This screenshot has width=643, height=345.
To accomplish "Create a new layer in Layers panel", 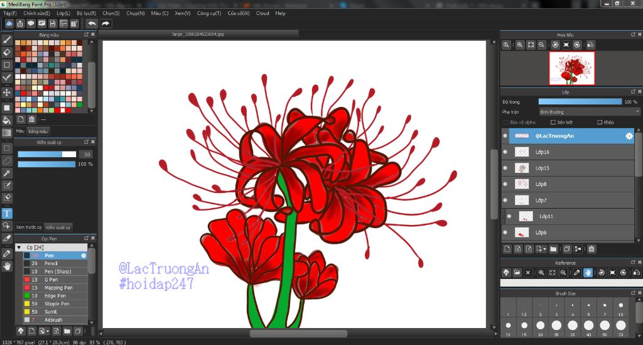I will 507,249.
